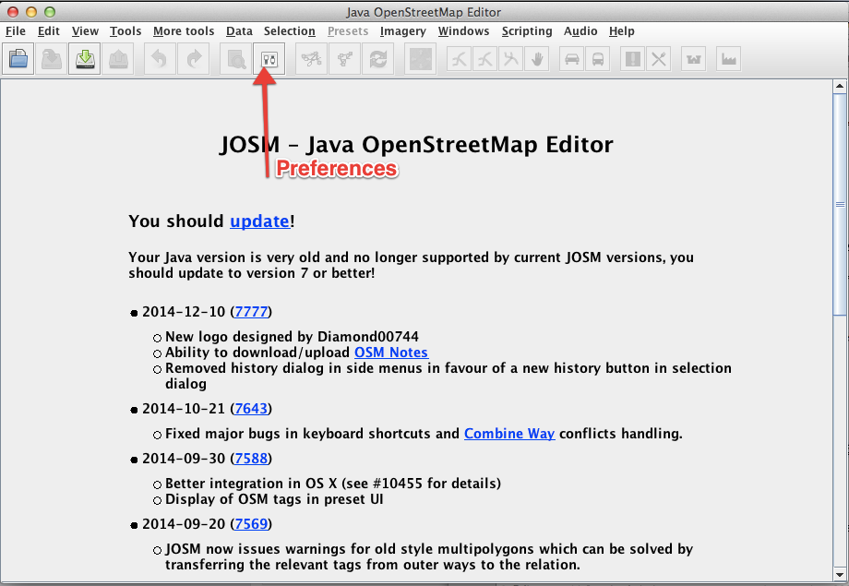Open the Imagery menu

[403, 31]
